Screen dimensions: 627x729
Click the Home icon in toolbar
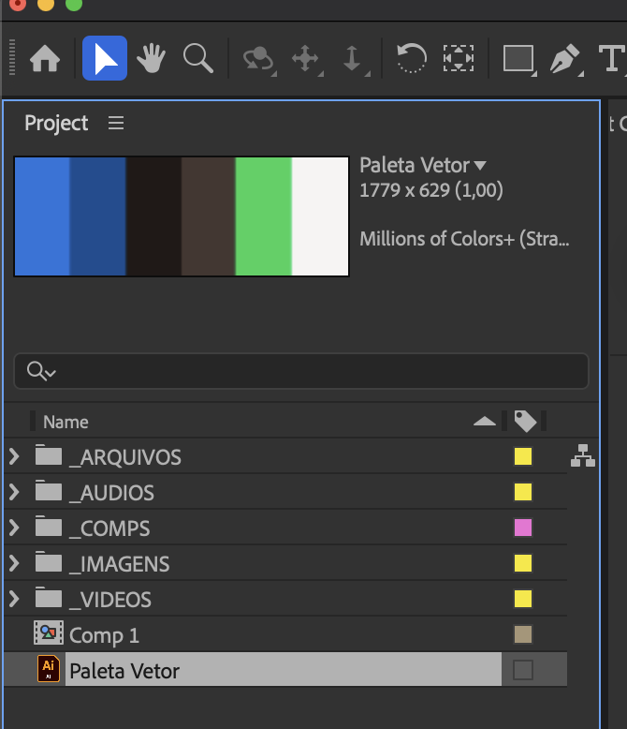click(44, 59)
